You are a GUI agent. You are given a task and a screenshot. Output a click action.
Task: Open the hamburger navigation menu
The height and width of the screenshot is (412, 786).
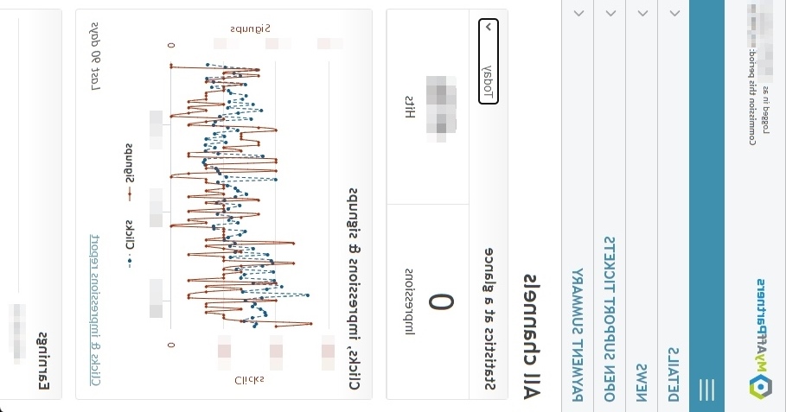[x=707, y=389]
